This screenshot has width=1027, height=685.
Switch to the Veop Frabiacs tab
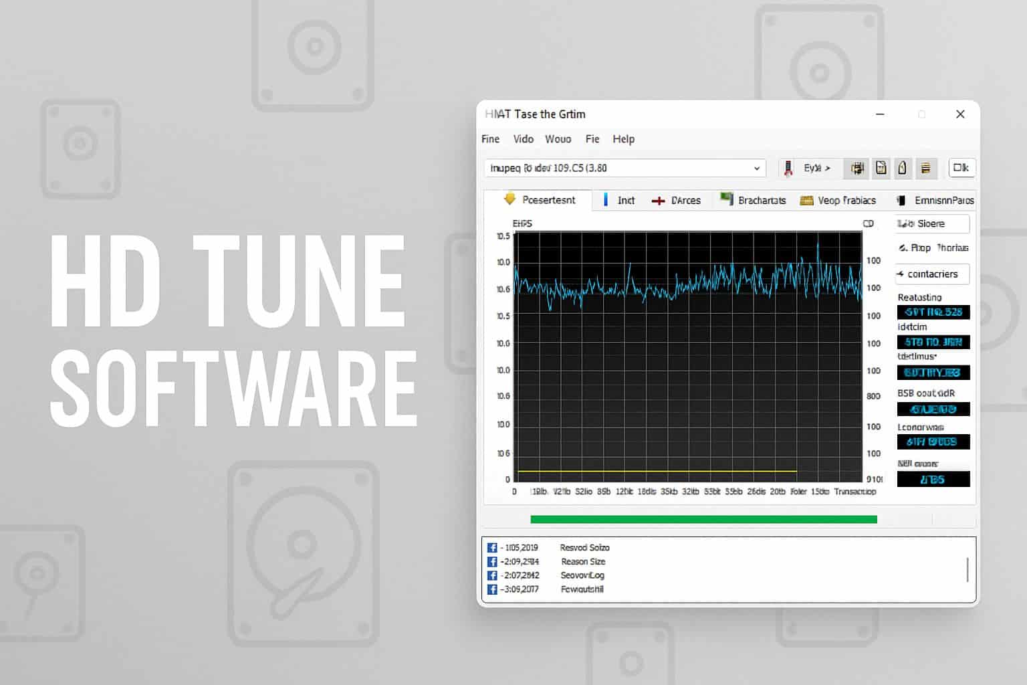tap(838, 200)
